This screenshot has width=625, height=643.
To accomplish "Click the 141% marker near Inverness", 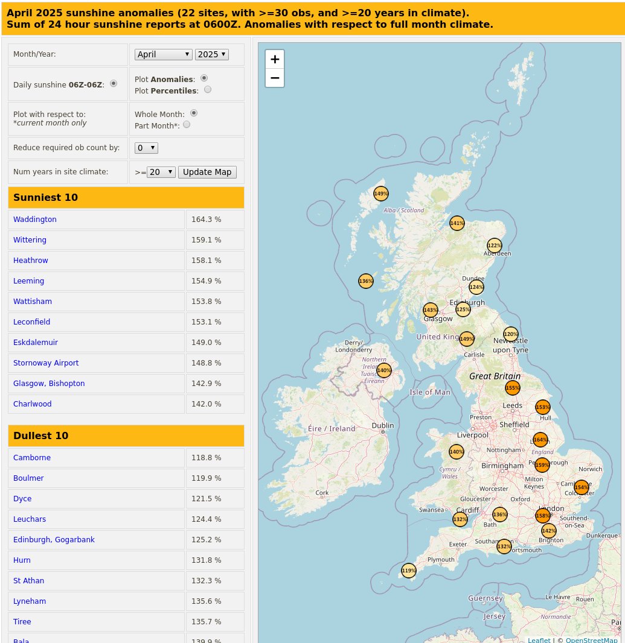I will pyautogui.click(x=457, y=223).
